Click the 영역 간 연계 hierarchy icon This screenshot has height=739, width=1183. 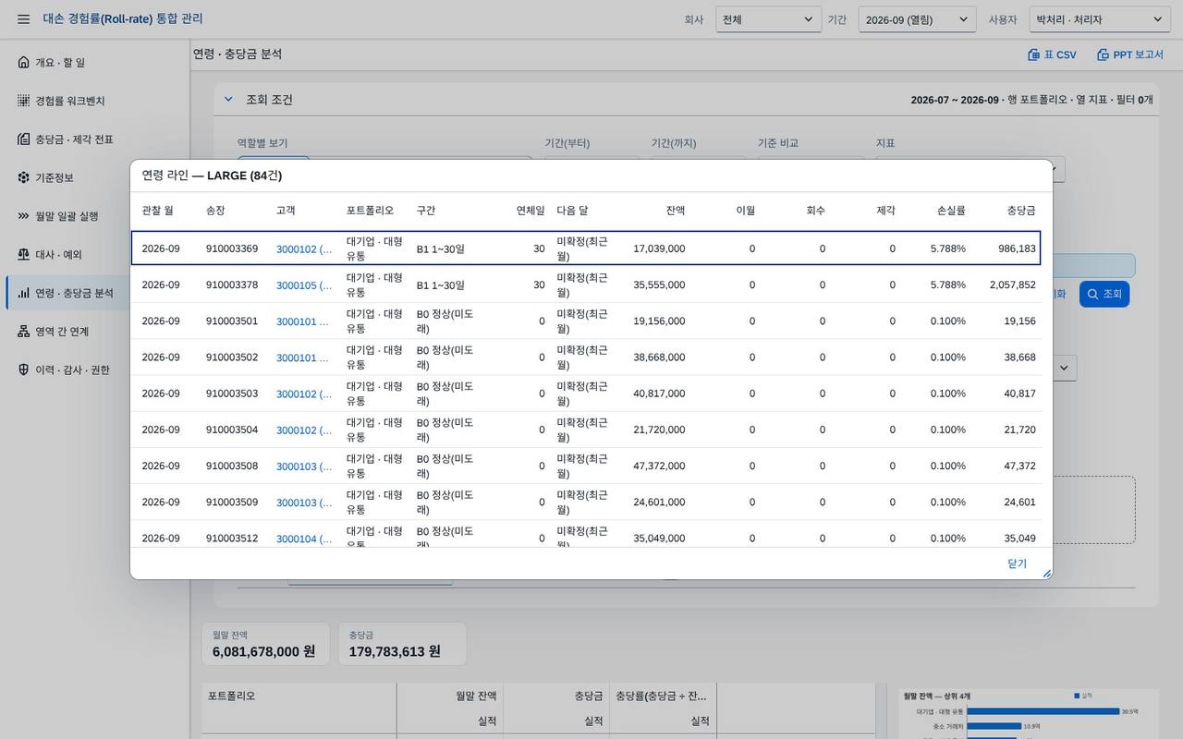[23, 332]
